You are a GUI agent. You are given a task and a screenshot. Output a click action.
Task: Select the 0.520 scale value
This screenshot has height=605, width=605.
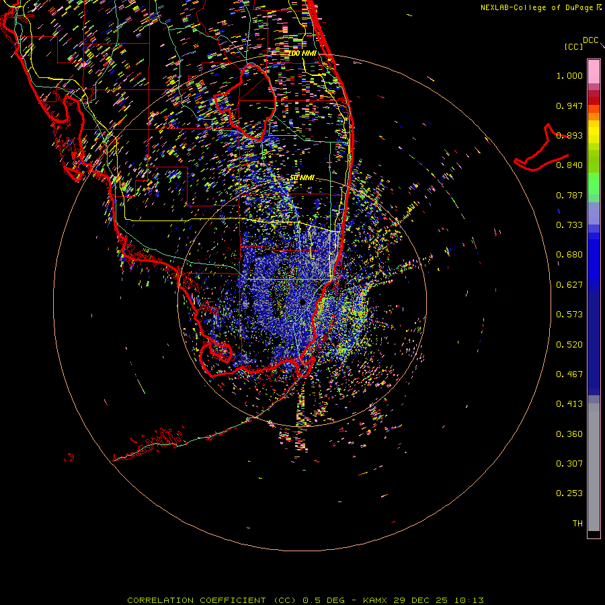(569, 345)
